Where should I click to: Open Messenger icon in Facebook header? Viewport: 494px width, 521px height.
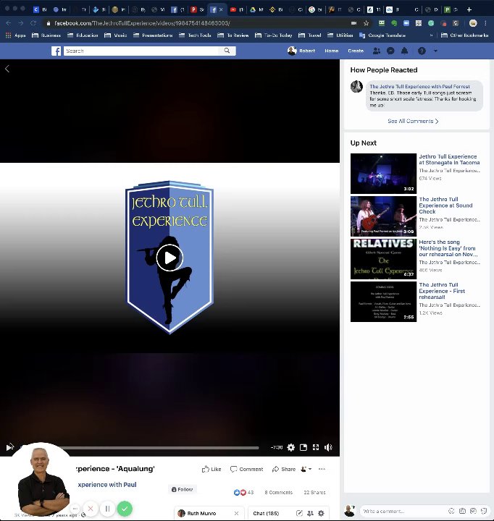pos(390,51)
